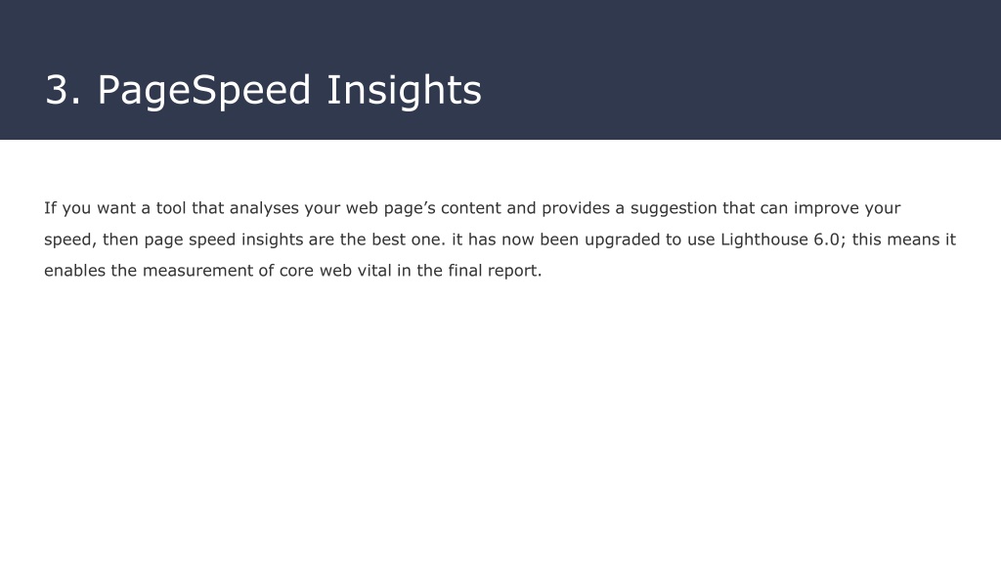Click the word 'PageSpeed' in the heading
This screenshot has height=563, width=1001.
click(x=204, y=90)
